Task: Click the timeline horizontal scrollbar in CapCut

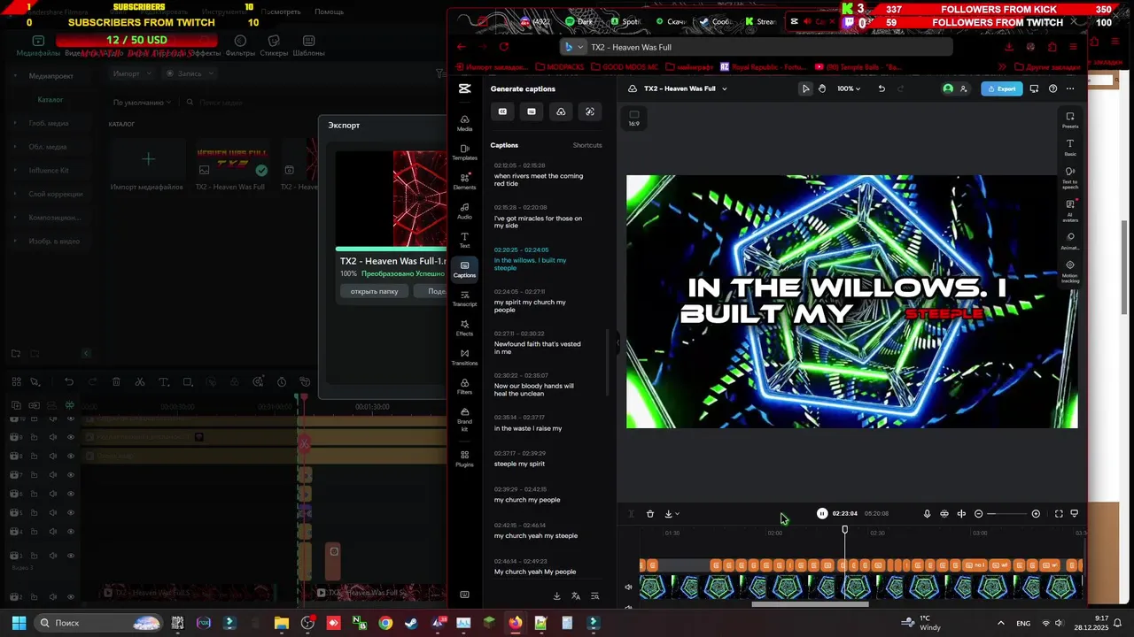Action: 811,605
